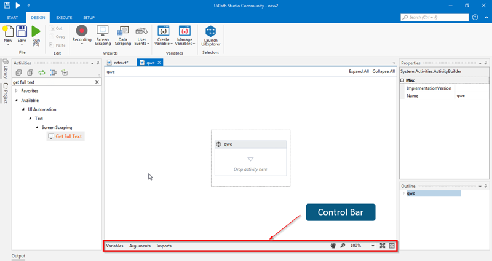This screenshot has height=261, width=492.
Task: Open the Imports panel
Action: pyautogui.click(x=164, y=246)
